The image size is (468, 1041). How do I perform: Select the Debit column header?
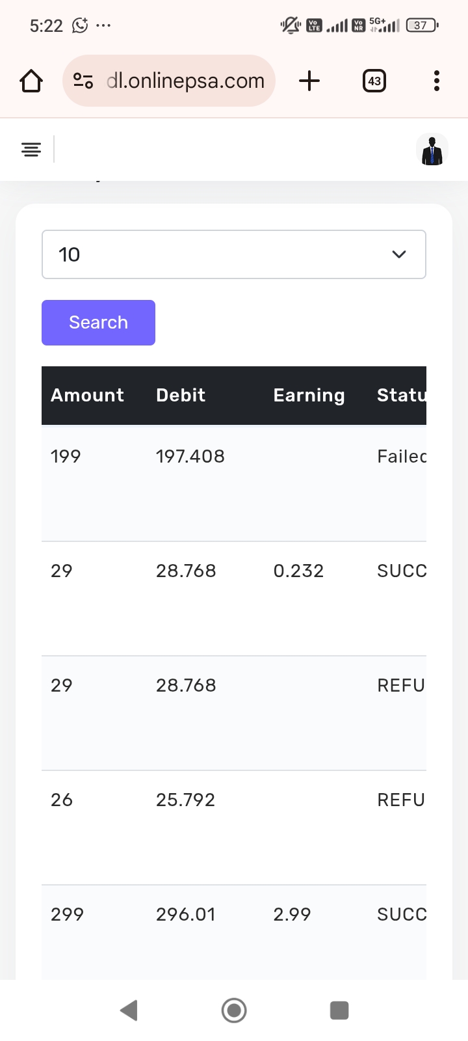pos(181,396)
